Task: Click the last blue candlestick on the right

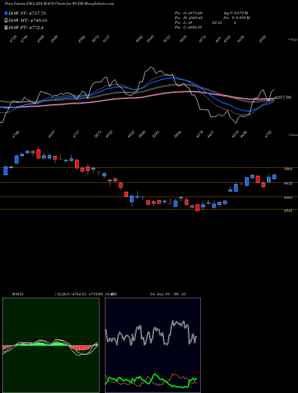Action: click(274, 177)
